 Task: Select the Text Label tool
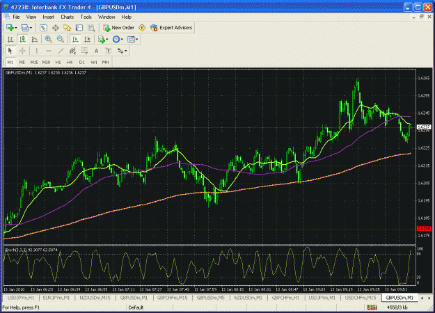click(x=108, y=51)
